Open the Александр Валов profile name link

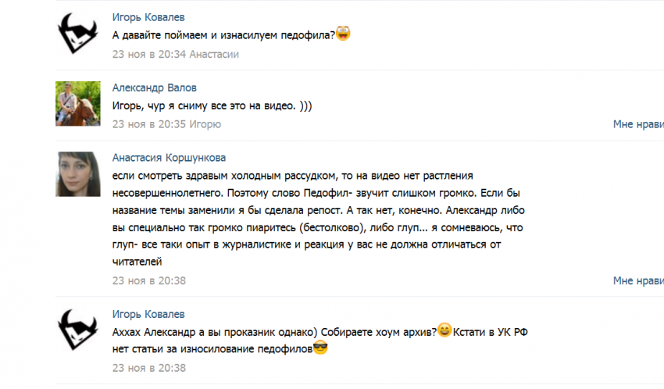[x=155, y=87]
